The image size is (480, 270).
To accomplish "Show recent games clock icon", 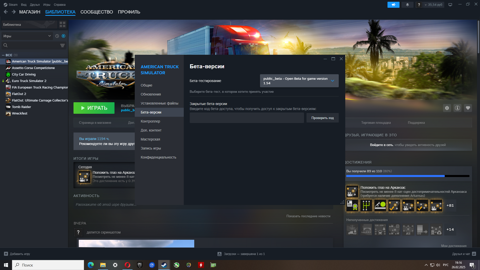I will 57,36.
